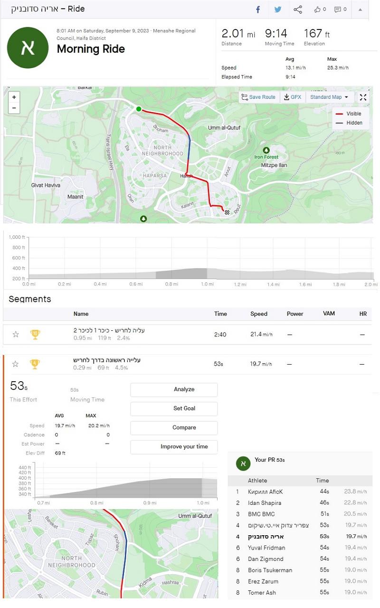Zoom out on the ride map
This screenshot has width=380, height=608.
tap(14, 108)
